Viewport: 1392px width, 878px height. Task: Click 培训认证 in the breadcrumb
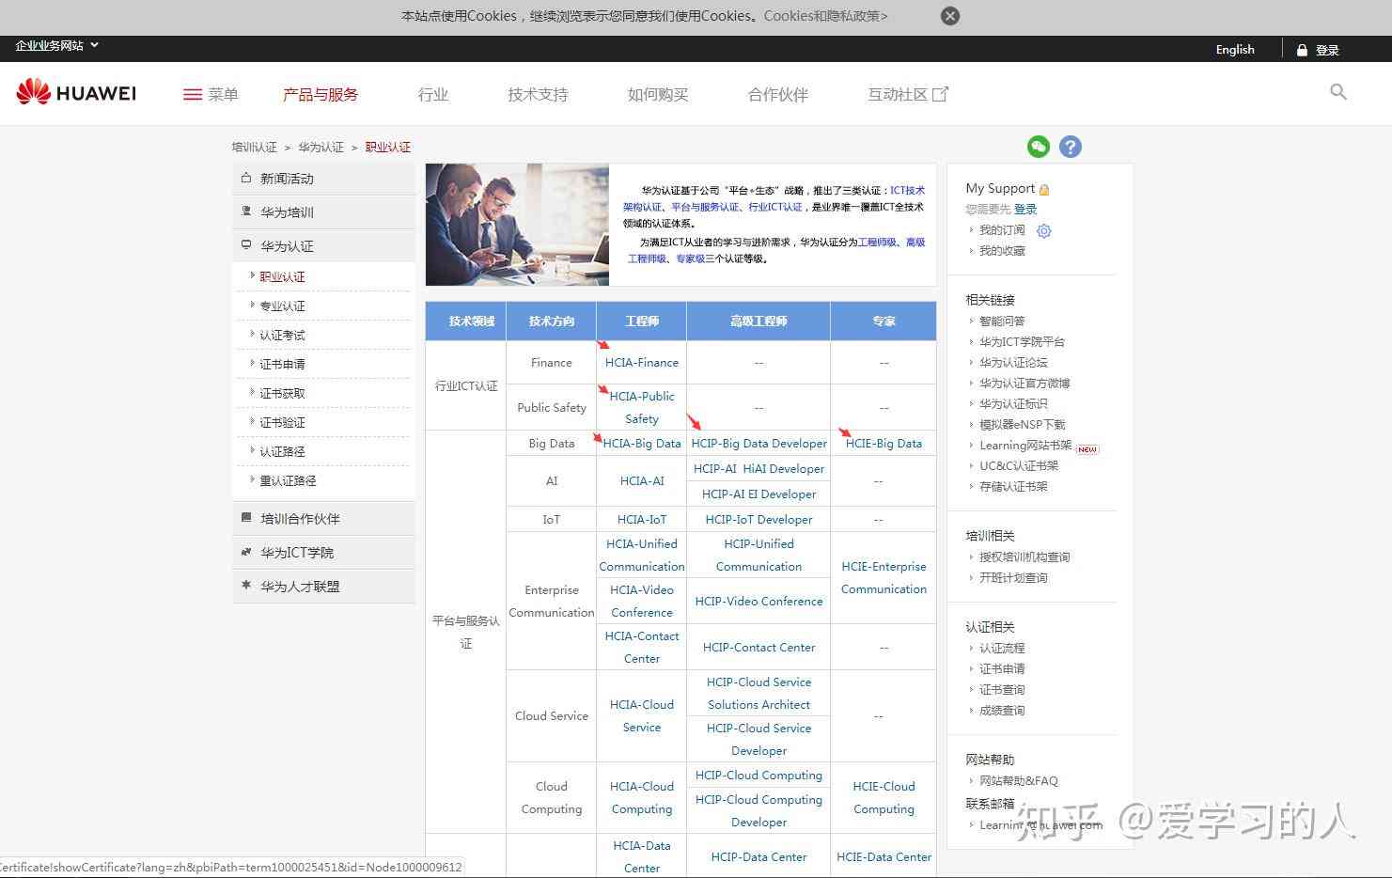coord(255,148)
